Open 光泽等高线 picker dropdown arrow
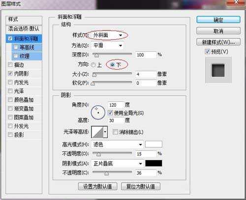Viewport: 246px width, 200px height. click(105, 132)
